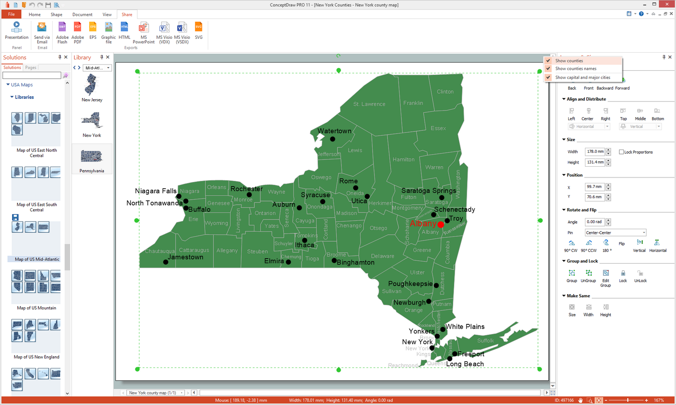
Task: Export to Adobe Flash
Action: (62, 32)
